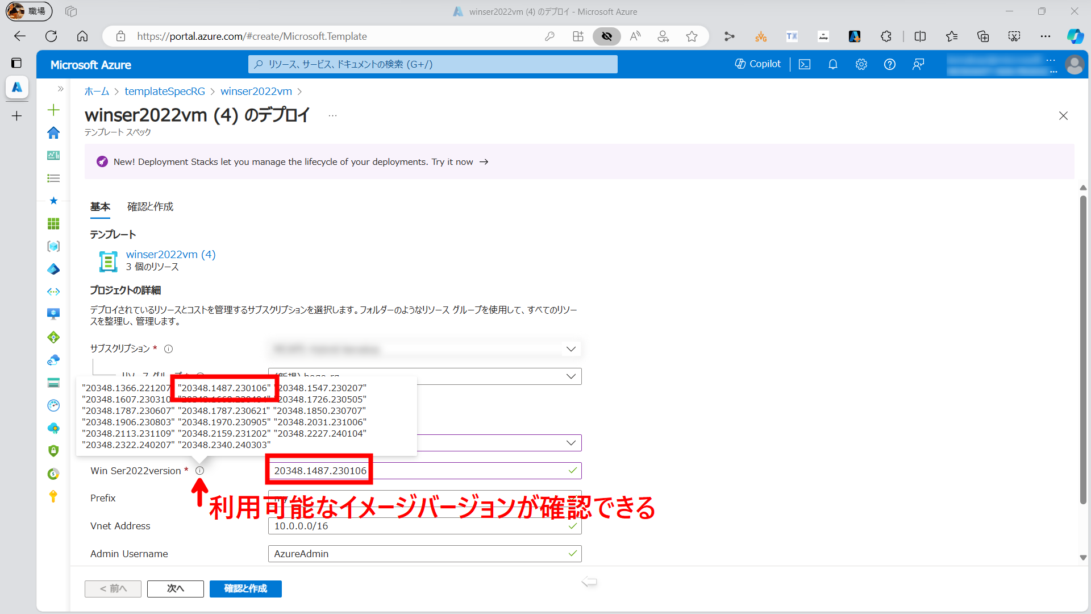Viewport: 1091px width, 614px height.
Task: Open Dashboard icon in Azure sidebar
Action: coord(53,155)
